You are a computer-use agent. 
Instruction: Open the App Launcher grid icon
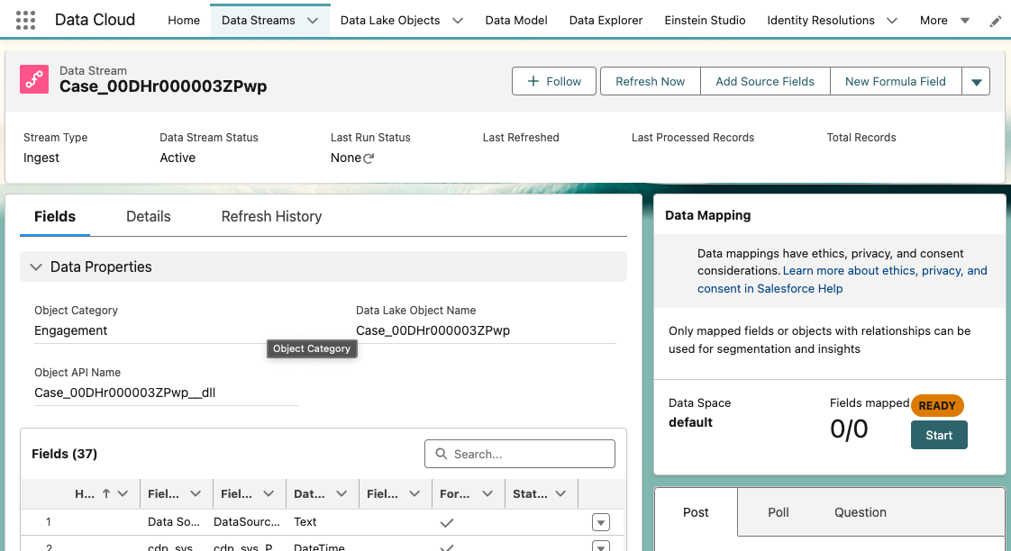coord(26,20)
